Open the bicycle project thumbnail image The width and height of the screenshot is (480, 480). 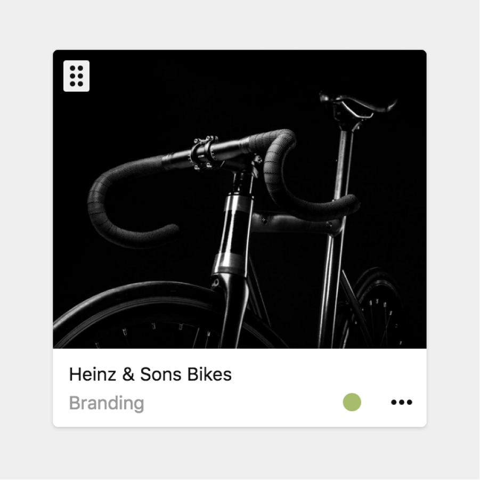[x=240, y=199]
